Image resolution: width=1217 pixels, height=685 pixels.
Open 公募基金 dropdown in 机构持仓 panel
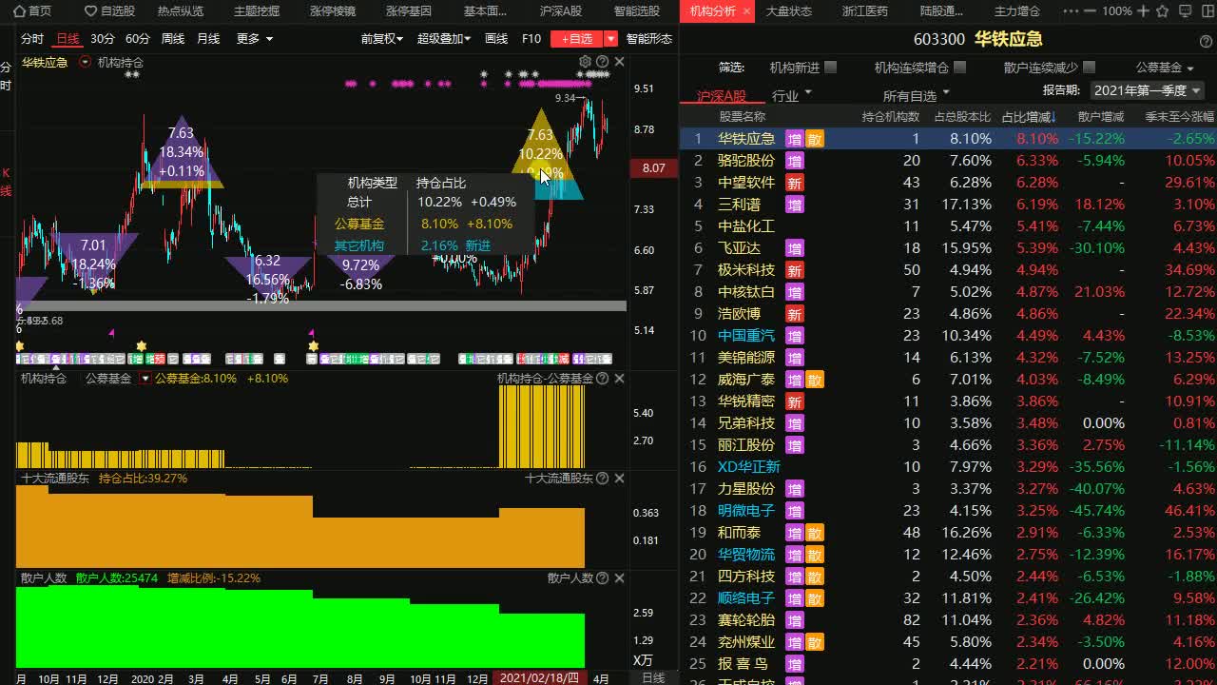coord(145,378)
